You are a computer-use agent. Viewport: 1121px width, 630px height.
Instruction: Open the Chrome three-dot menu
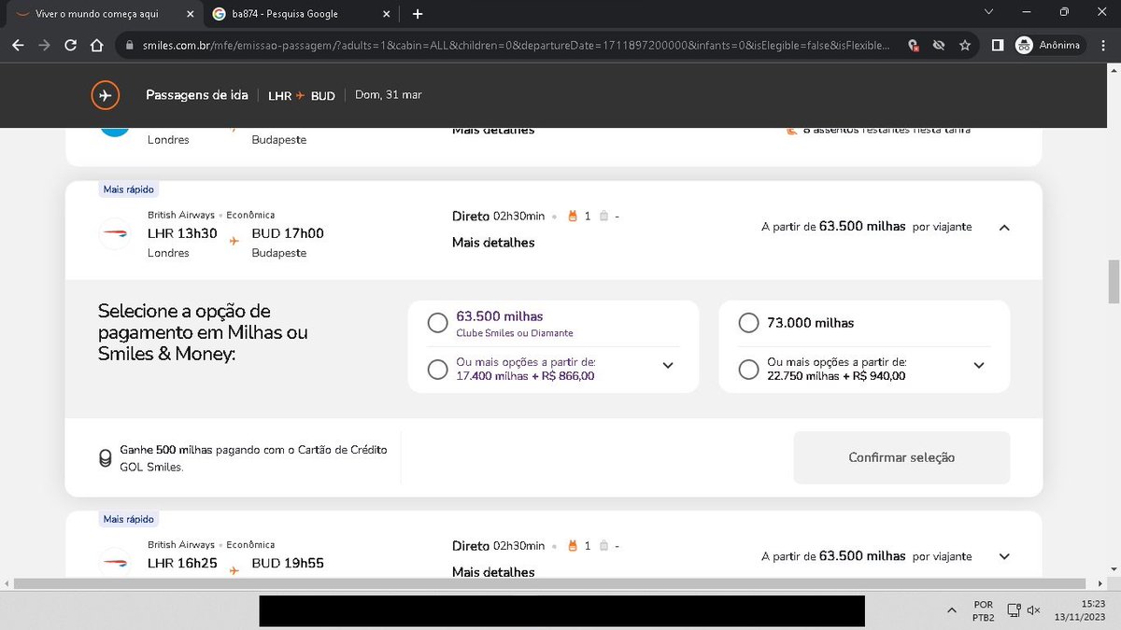[1103, 45]
